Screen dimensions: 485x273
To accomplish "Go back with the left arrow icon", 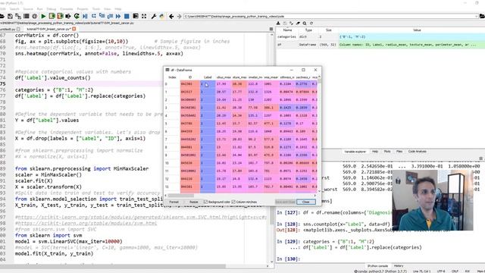I will (x=171, y=16).
